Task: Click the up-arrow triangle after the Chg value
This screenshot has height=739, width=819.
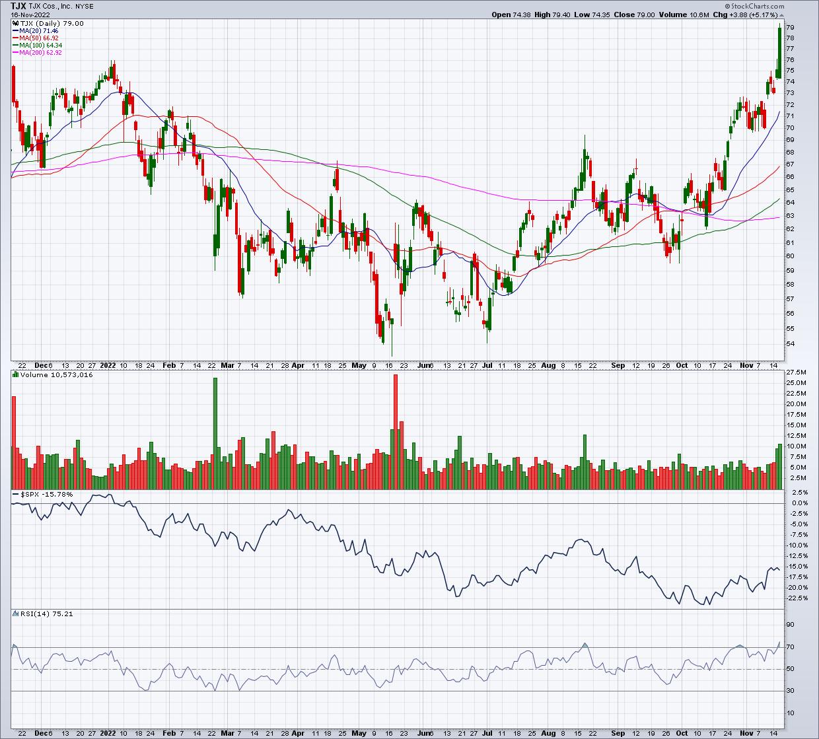Action: [x=781, y=15]
